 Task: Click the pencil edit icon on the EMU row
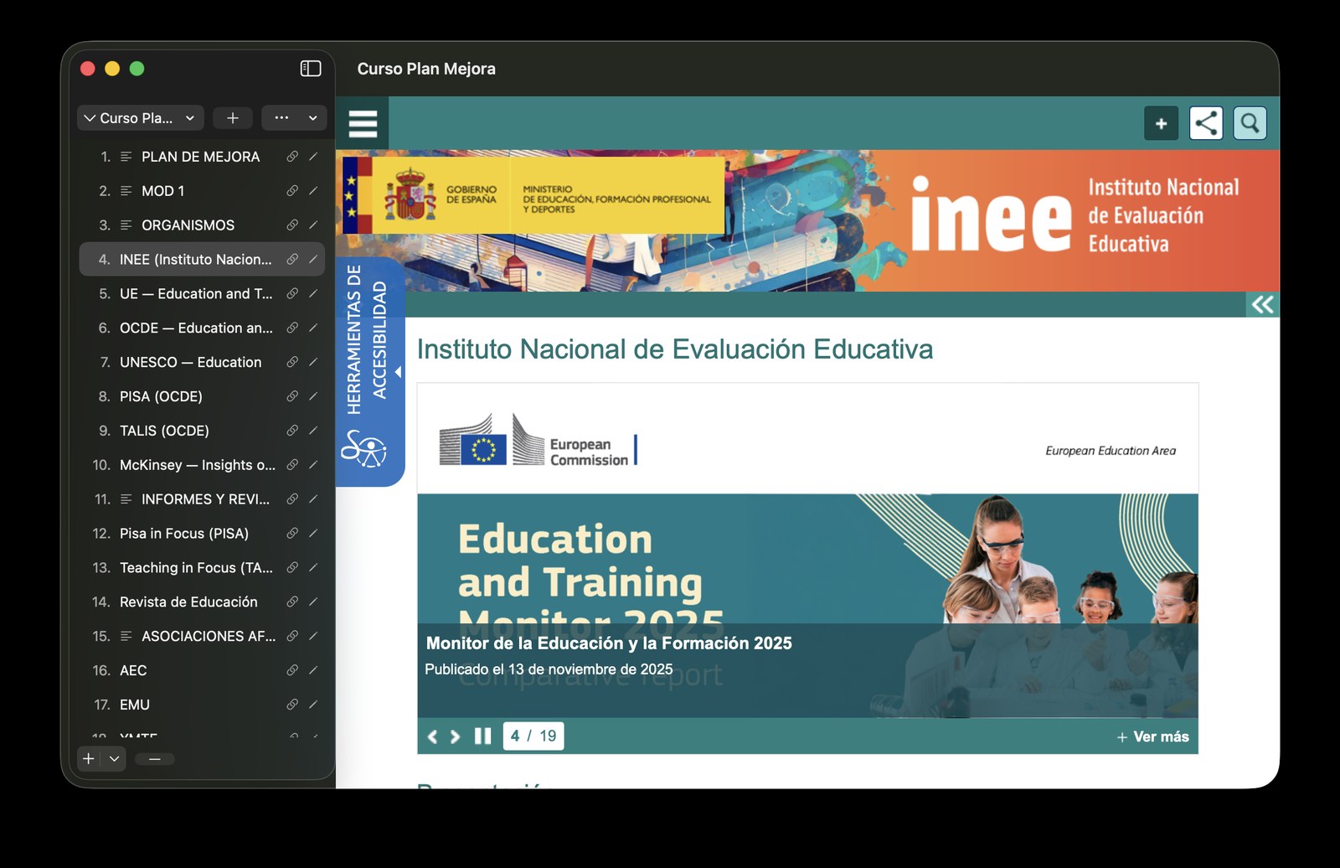[313, 705]
